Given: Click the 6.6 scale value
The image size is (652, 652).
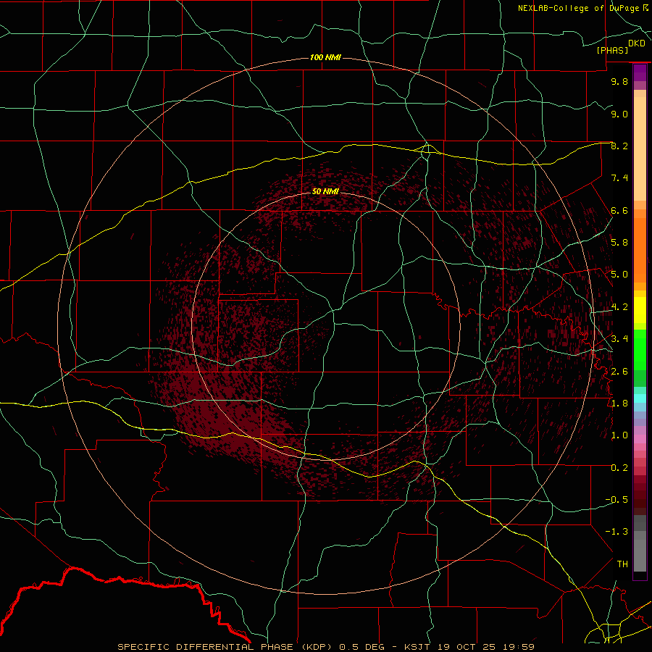Looking at the screenshot, I should (619, 210).
